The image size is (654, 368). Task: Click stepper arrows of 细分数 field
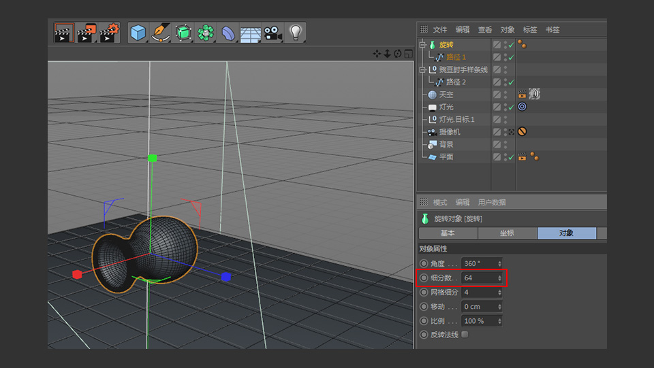[x=499, y=278]
